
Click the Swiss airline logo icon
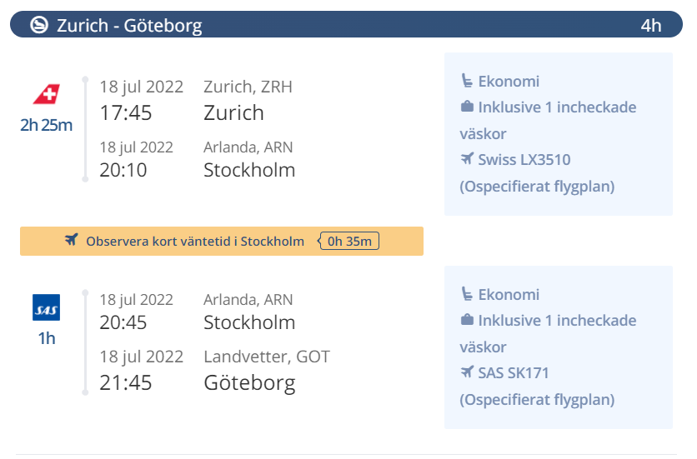click(x=47, y=94)
